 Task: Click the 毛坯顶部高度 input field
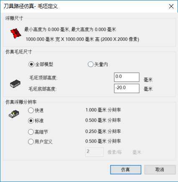(126, 77)
